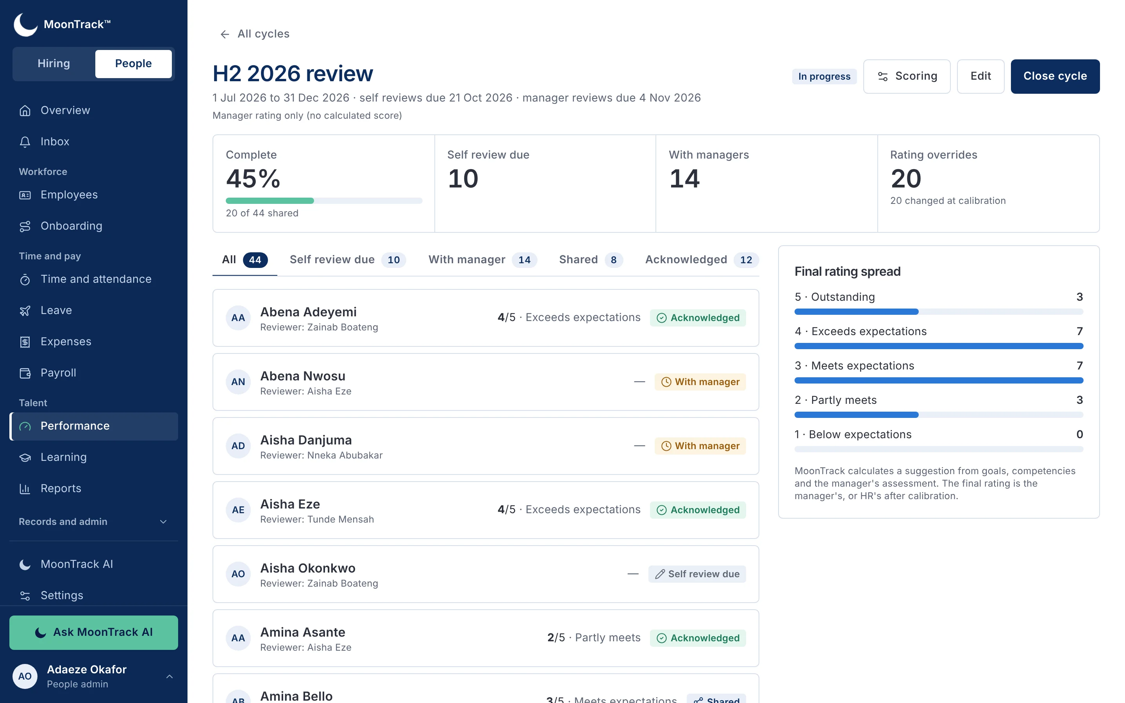Screen dimensions: 1125x703
Task: Click the MoonTrack crescent moon logo
Action: coord(25,24)
